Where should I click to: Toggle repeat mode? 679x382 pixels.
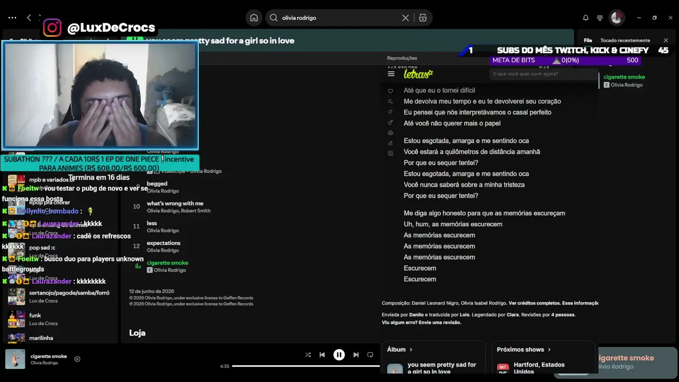[370, 355]
